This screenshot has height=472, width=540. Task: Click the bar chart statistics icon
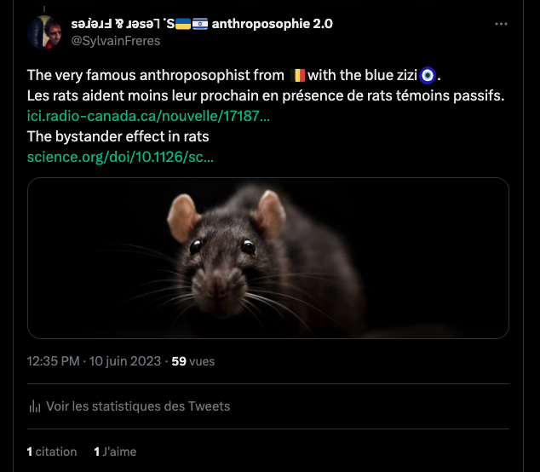(x=35, y=406)
